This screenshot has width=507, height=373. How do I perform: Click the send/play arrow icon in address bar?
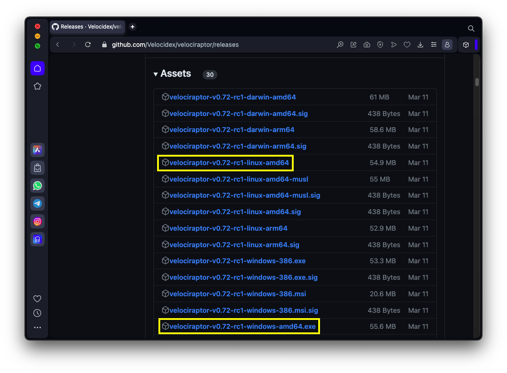[x=394, y=45]
